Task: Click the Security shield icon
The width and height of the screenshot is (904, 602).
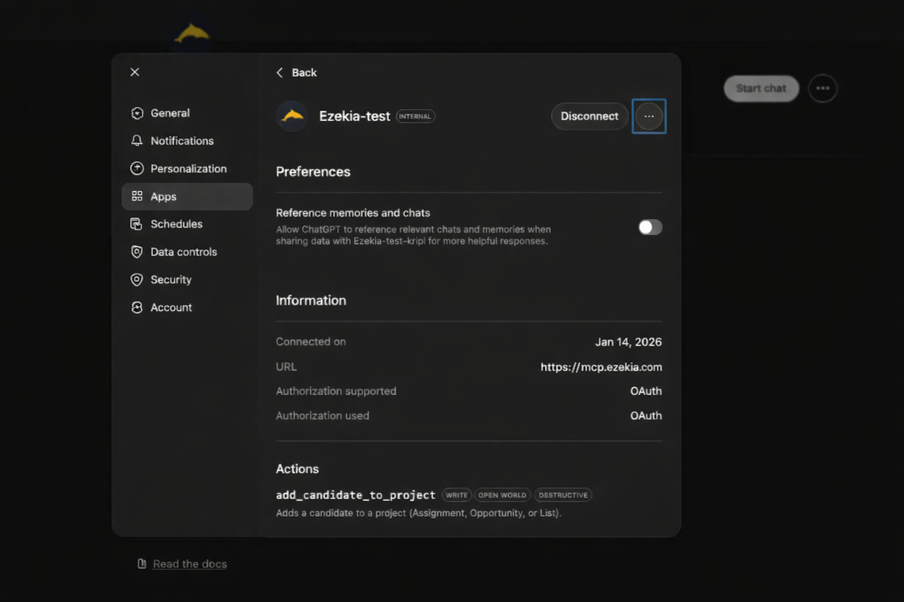Action: click(x=137, y=280)
